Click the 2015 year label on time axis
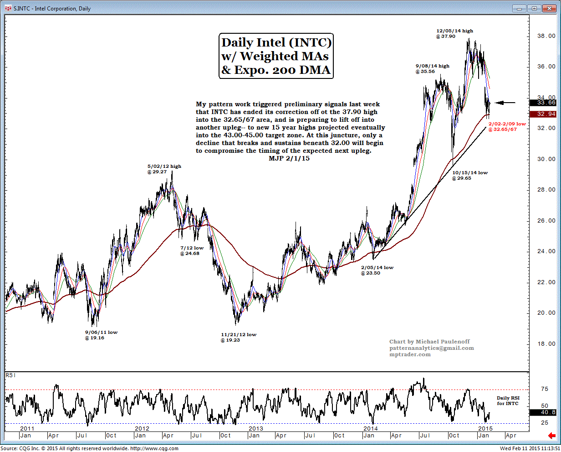Screen dimensions: 561x452 485,429
